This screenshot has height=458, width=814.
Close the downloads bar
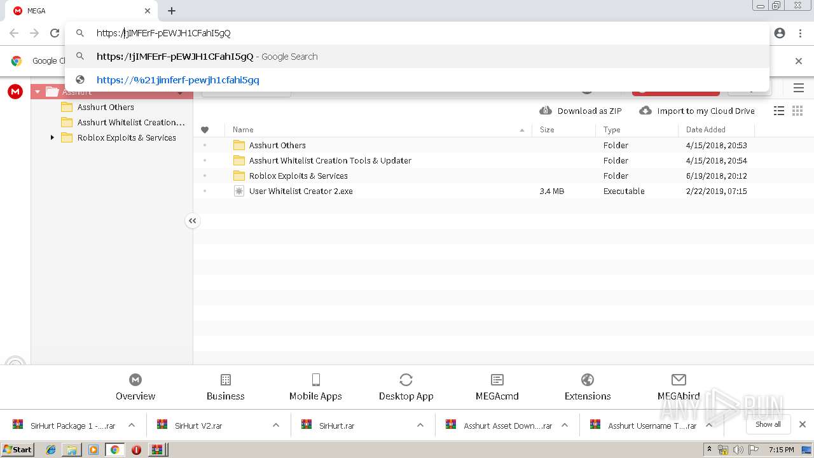tap(803, 424)
